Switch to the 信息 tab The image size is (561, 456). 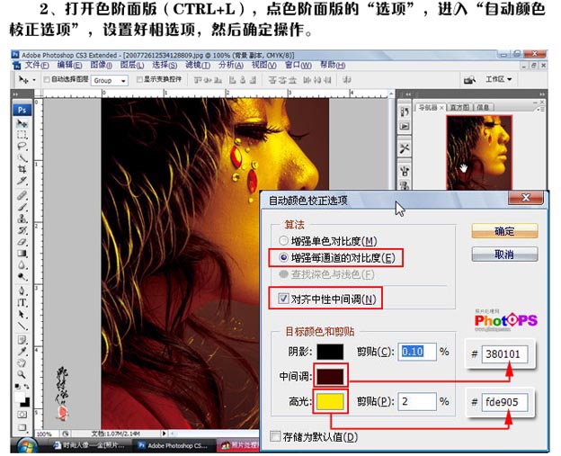click(483, 107)
